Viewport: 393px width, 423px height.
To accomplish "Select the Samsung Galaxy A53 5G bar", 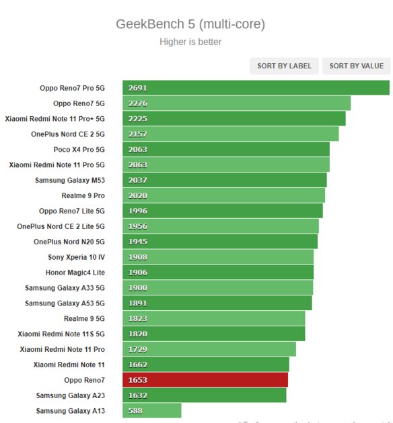I will click(x=217, y=303).
